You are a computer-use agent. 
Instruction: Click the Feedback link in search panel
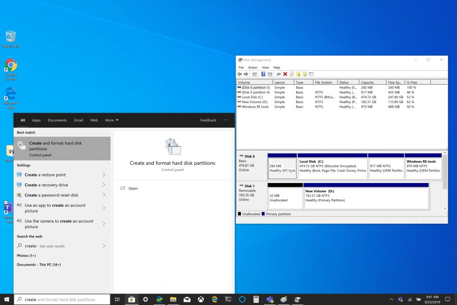(x=208, y=120)
